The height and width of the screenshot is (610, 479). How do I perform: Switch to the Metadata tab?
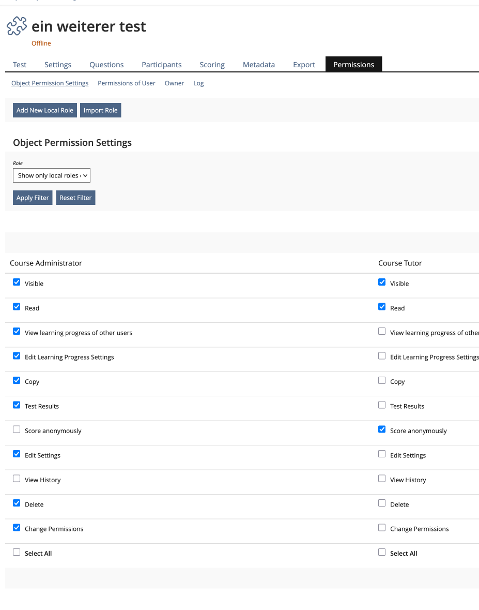(x=258, y=64)
